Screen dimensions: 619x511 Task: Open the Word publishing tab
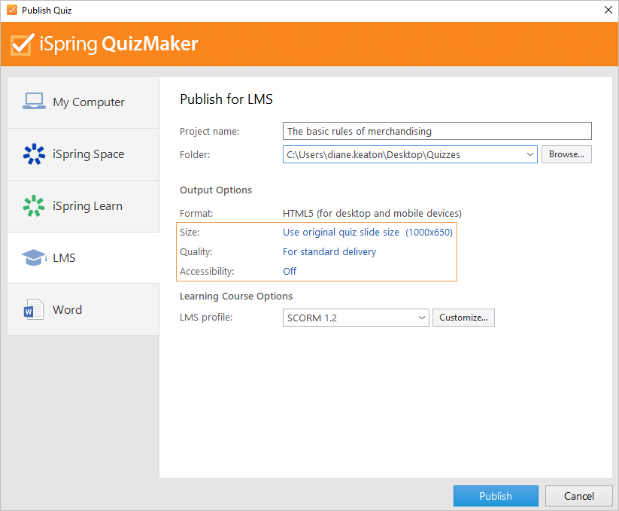83,309
